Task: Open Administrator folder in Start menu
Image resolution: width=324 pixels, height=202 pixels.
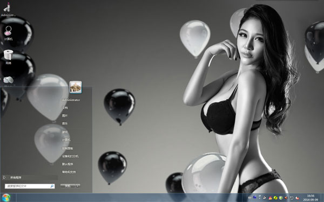Action: pos(71,100)
